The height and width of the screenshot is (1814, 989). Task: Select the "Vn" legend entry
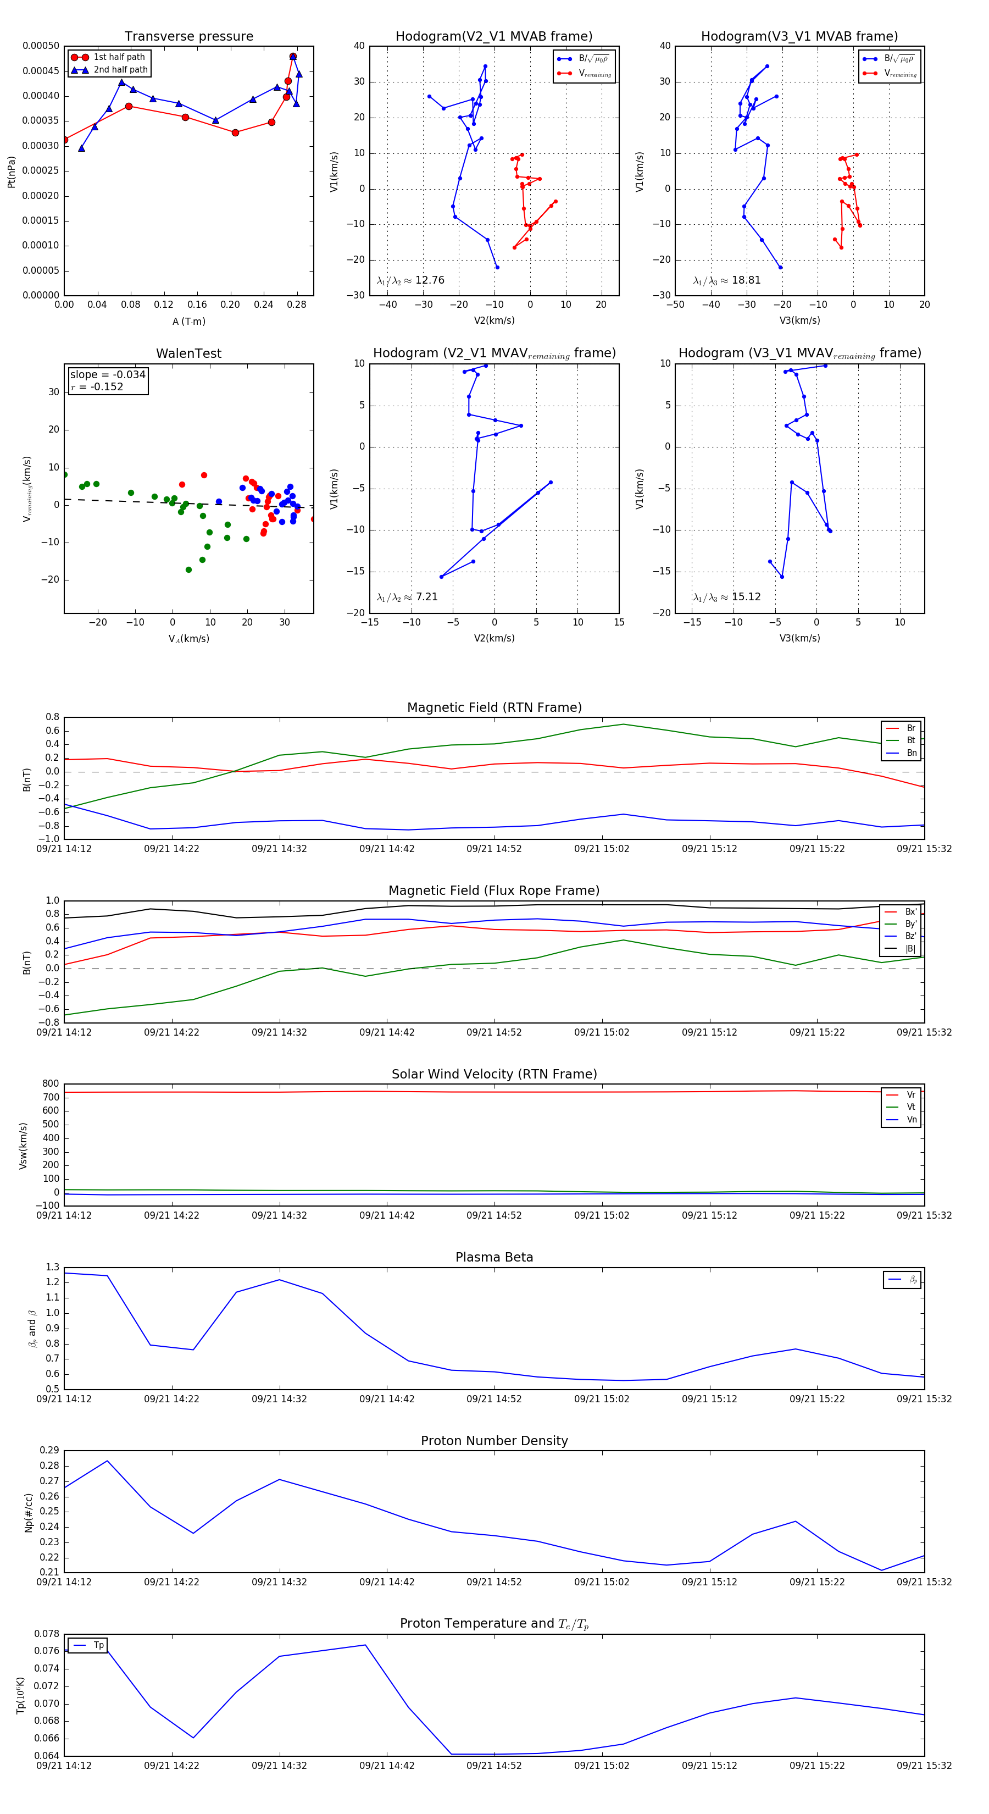point(902,1120)
